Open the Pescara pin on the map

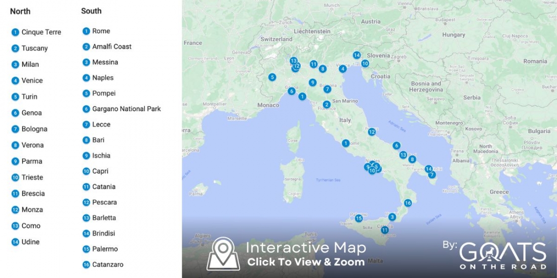[372, 132]
